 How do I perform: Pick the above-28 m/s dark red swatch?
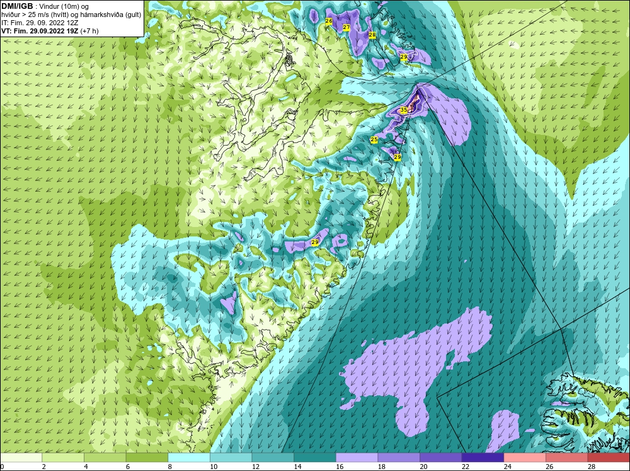pyautogui.click(x=609, y=458)
